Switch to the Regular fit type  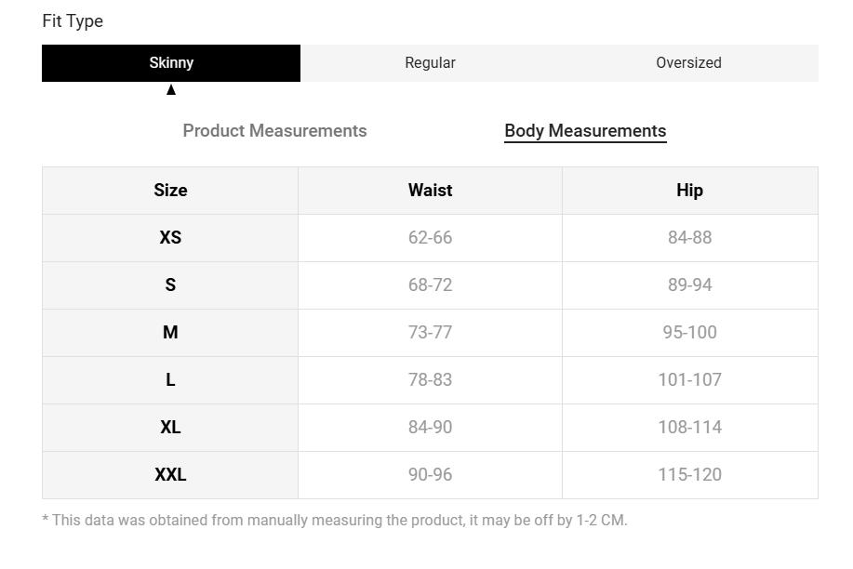coord(430,62)
